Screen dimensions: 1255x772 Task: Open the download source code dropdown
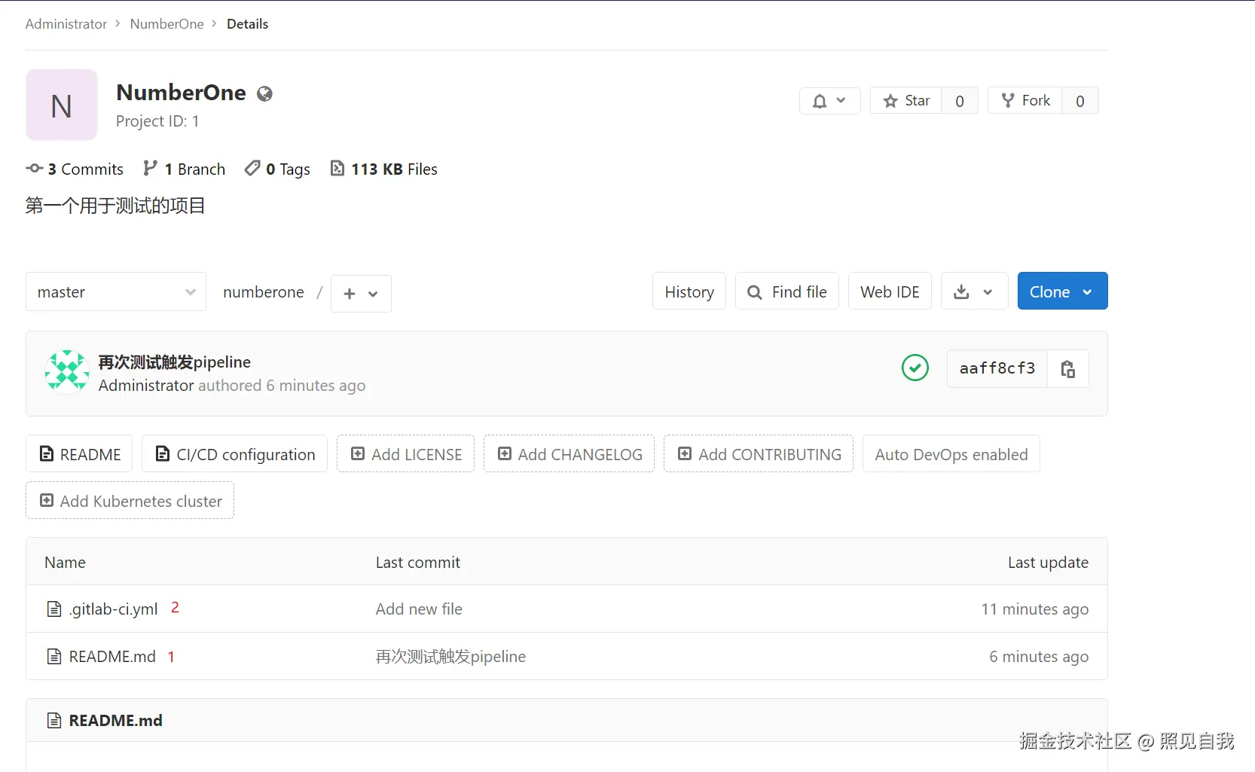tap(974, 291)
